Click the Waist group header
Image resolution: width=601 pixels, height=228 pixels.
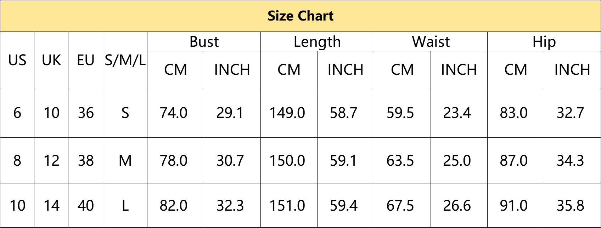pyautogui.click(x=431, y=42)
